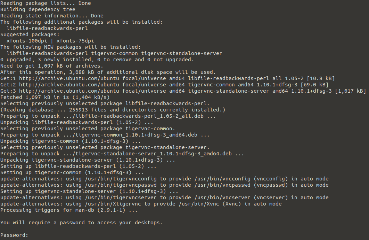
Task: Click the 'Reading package lists... Done' line
Action: point(46,3)
